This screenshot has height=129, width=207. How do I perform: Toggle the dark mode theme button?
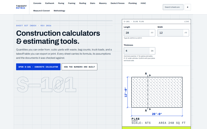tap(188, 7)
